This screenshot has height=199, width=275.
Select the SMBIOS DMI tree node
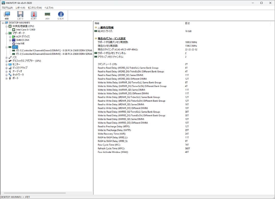coord(22,40)
